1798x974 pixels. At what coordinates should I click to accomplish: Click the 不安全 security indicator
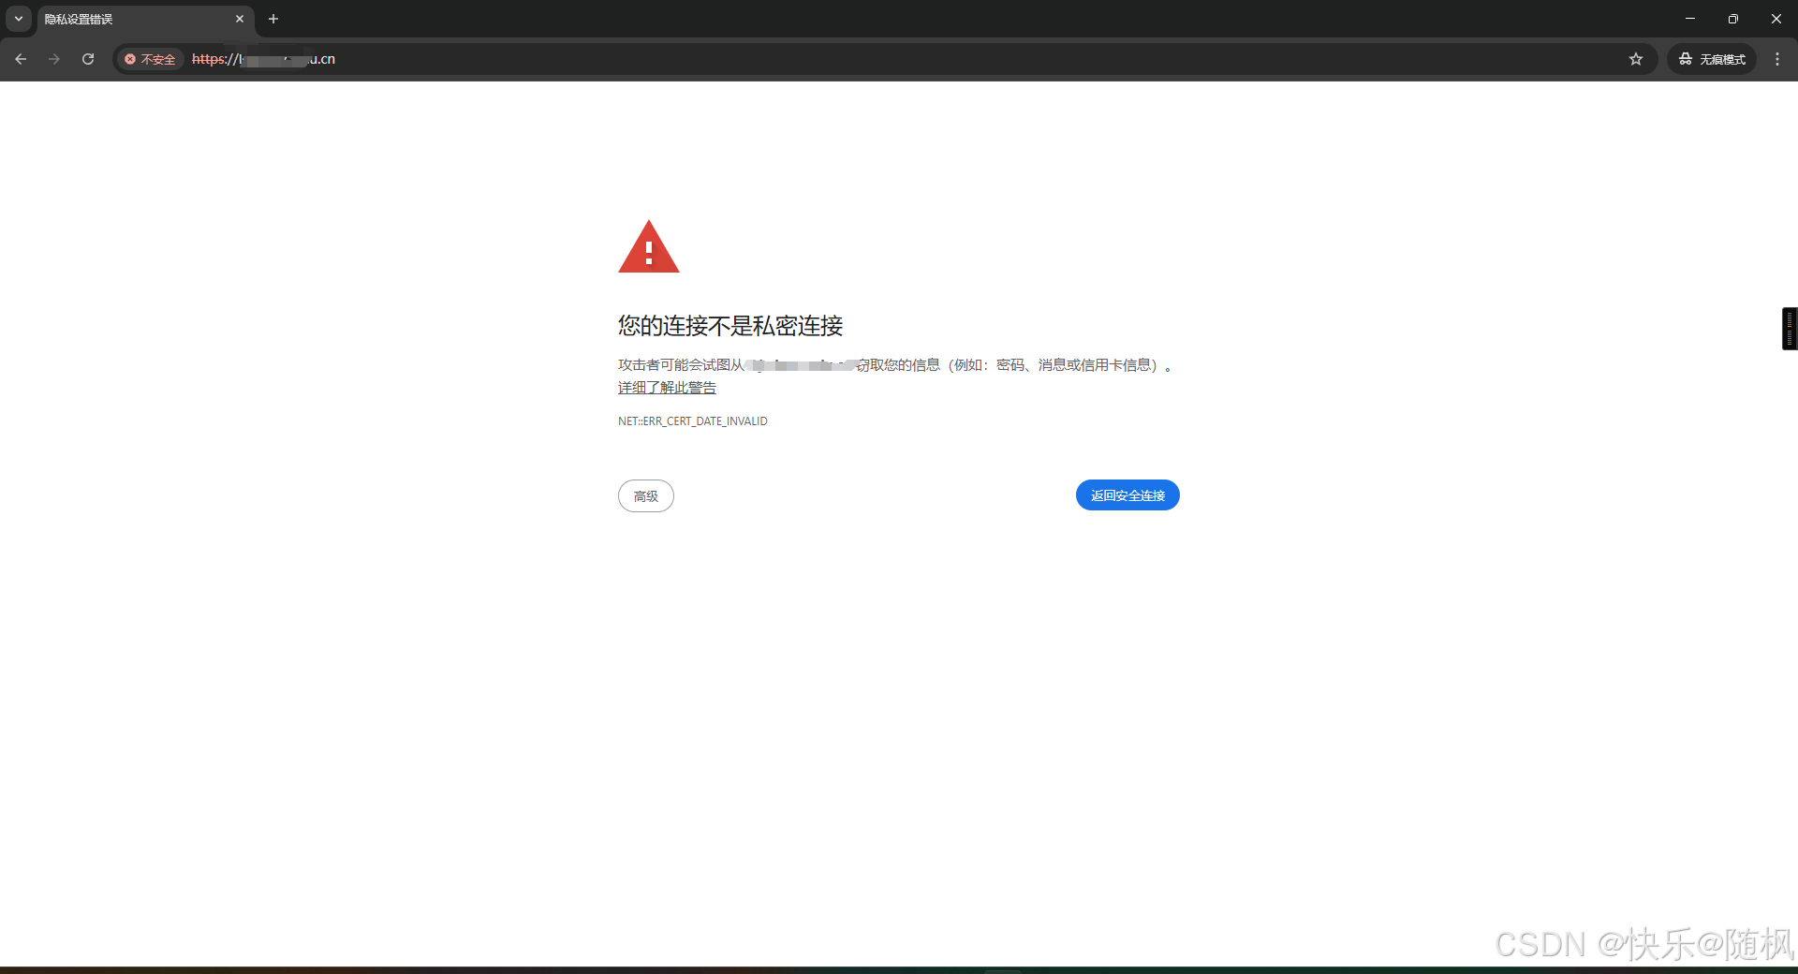click(x=151, y=59)
